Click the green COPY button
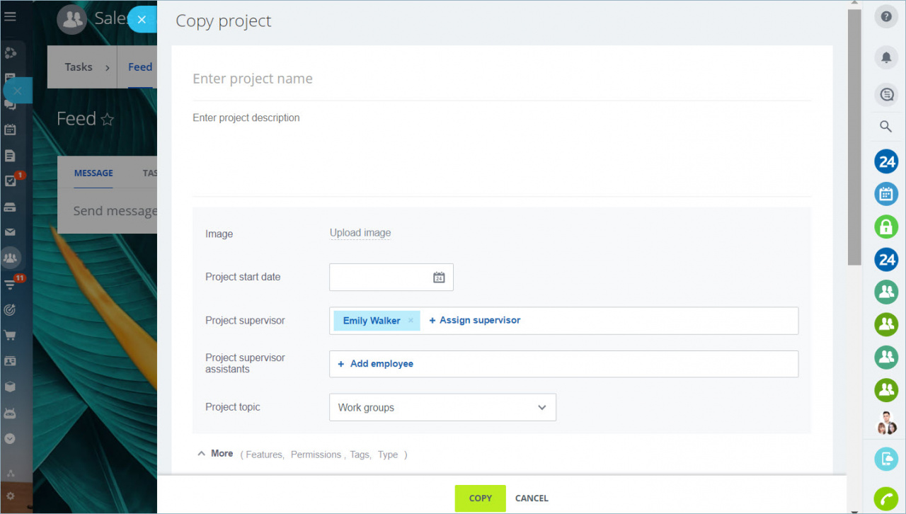Screen dimensions: 906x514 (480, 498)
